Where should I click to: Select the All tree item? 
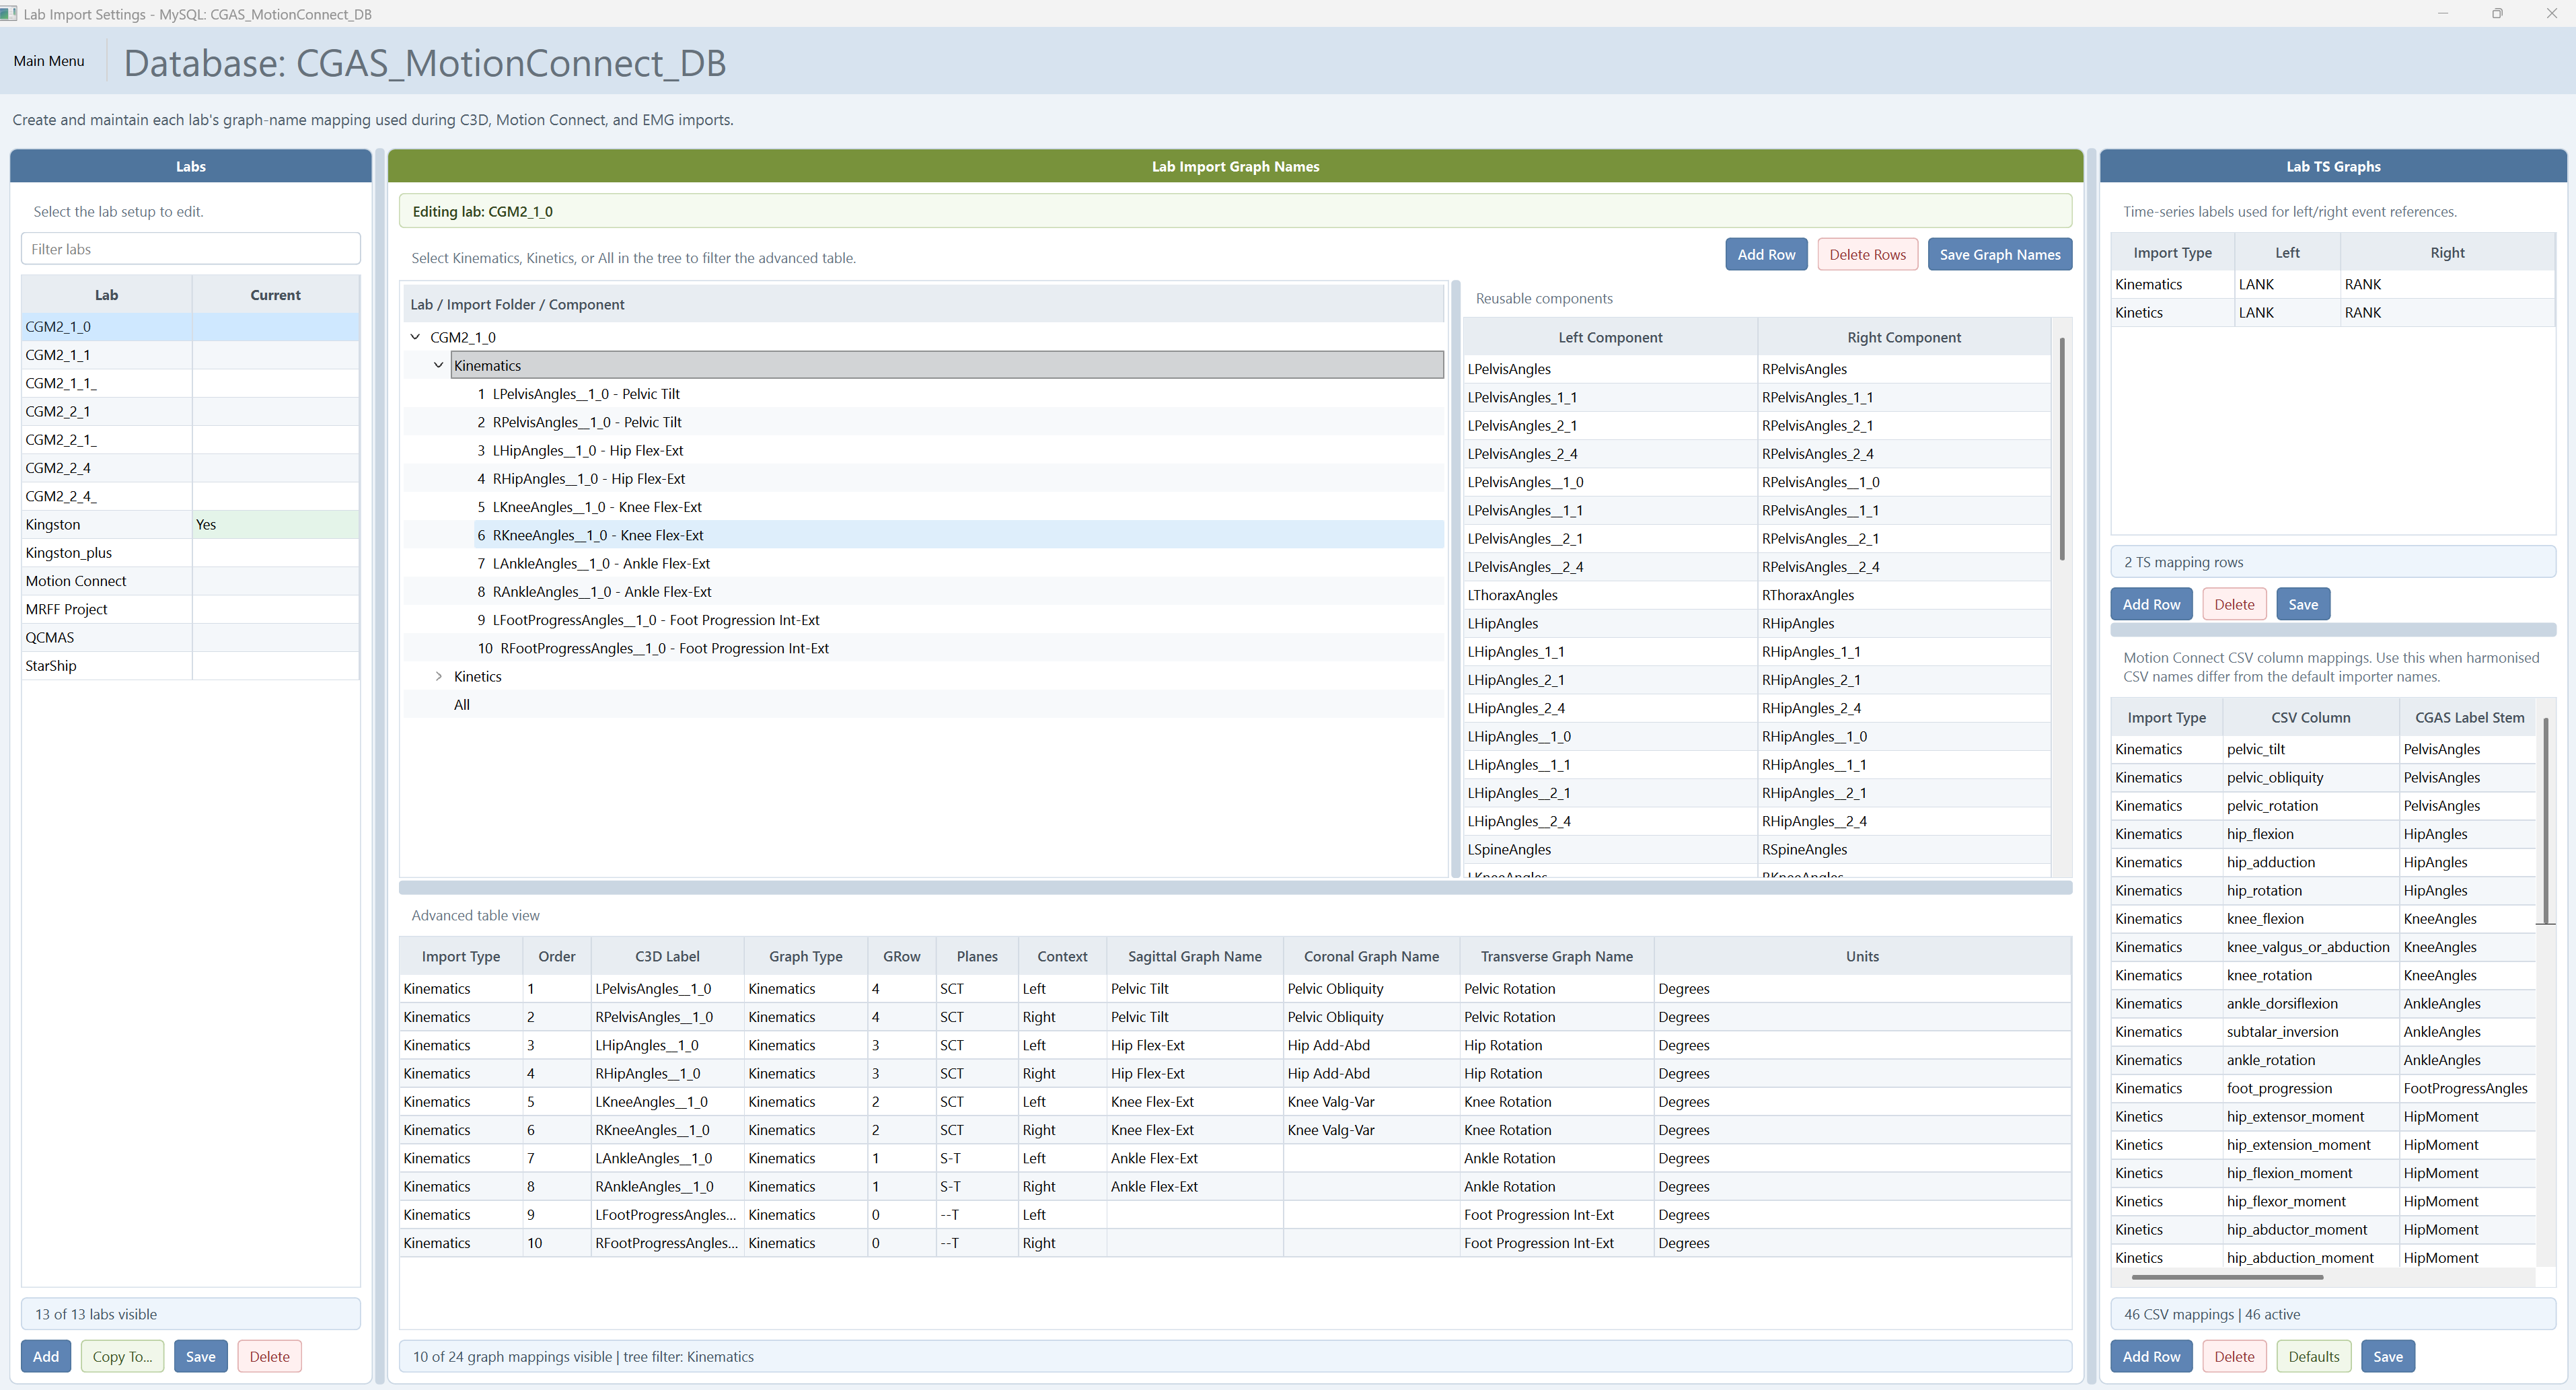click(462, 705)
